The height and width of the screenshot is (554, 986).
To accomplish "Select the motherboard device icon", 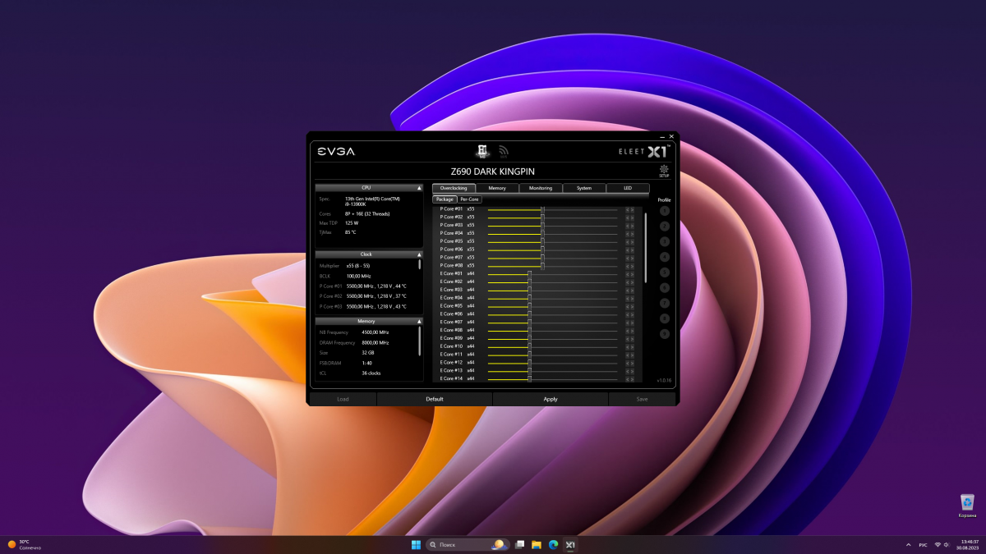I will coord(482,152).
